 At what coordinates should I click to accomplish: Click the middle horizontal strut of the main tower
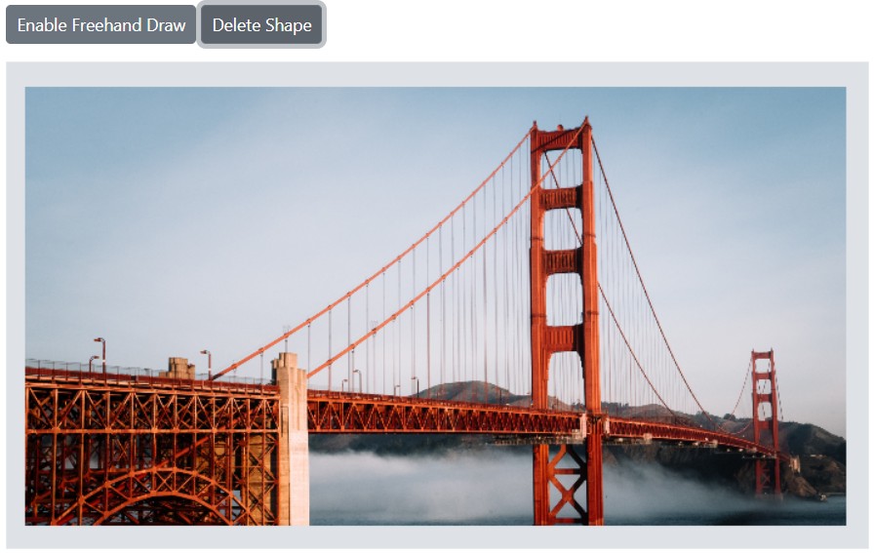[x=561, y=262]
